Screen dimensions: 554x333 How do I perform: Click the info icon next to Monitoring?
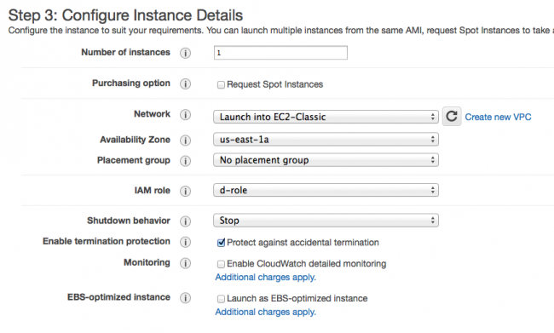click(185, 263)
